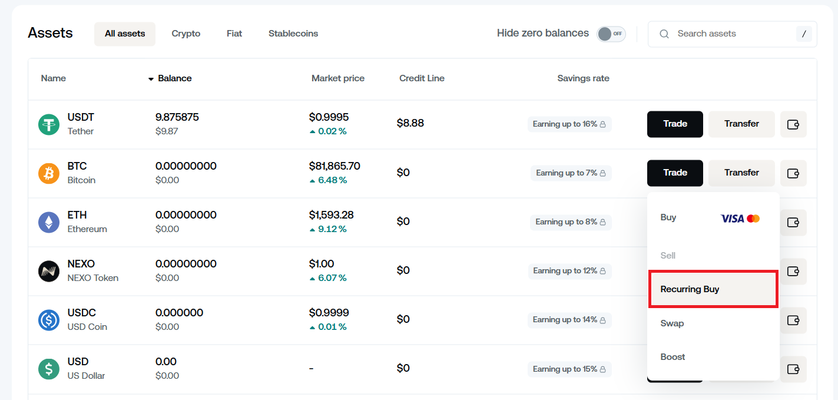Click lock icon on Earning up to 14%

tap(602, 320)
